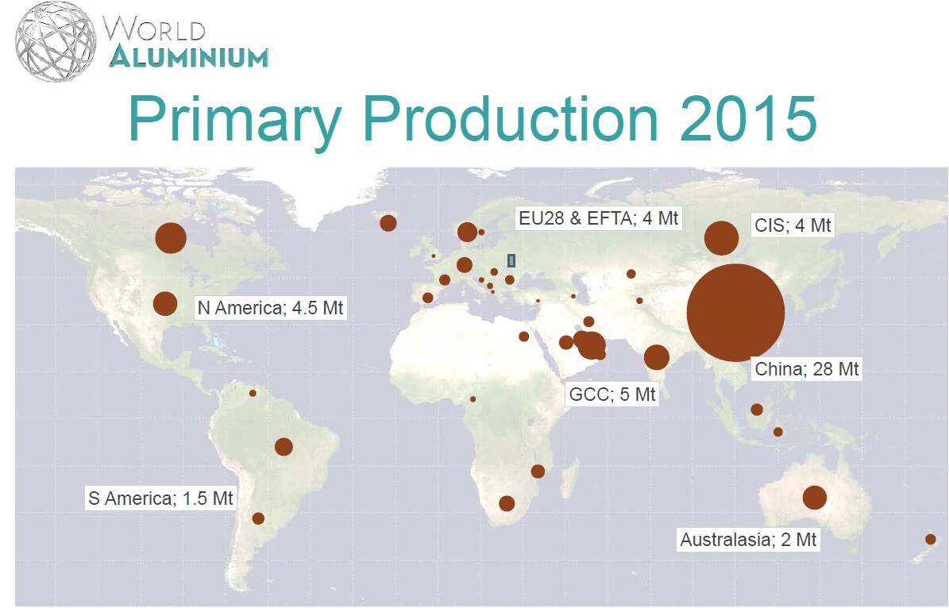
Task: Click the 'Primary Production 2015' title
Action: click(x=473, y=119)
